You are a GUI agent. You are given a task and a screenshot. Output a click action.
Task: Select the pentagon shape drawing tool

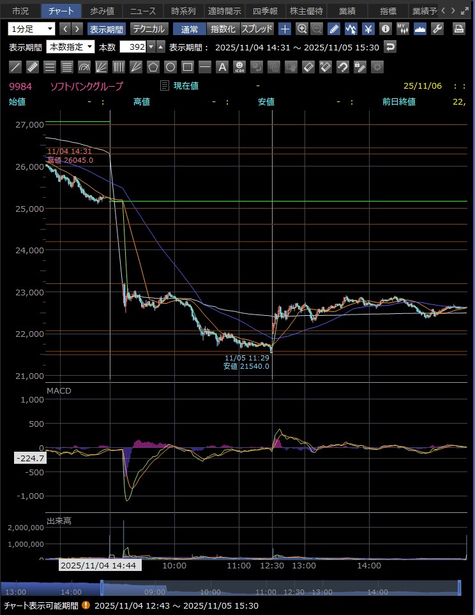click(153, 67)
